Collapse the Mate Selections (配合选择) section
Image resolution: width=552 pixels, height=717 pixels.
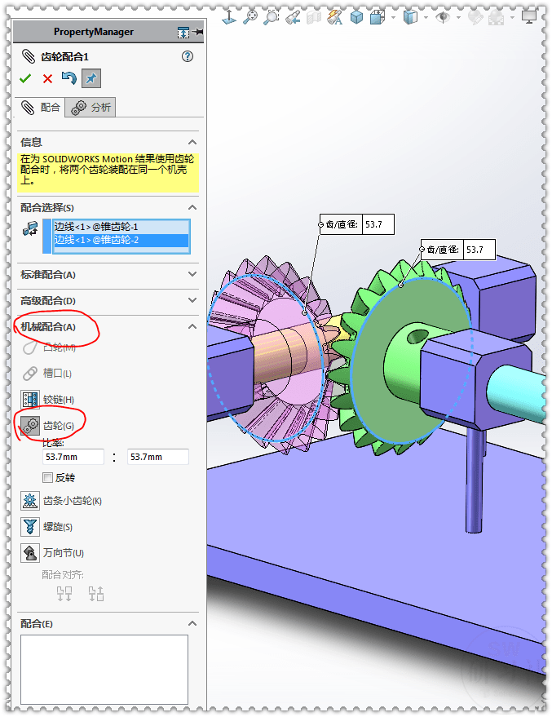(x=192, y=208)
